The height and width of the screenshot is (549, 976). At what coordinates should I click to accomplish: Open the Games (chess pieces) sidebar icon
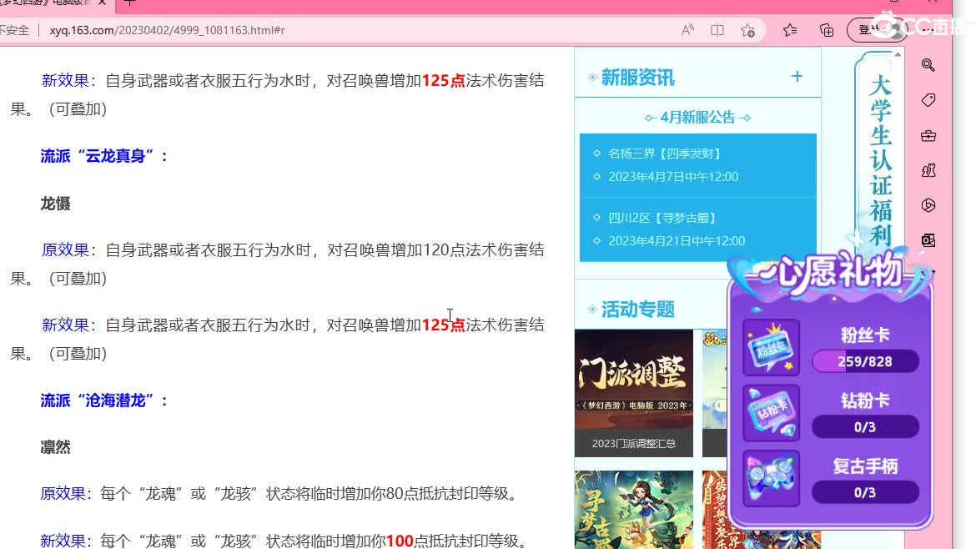(928, 170)
